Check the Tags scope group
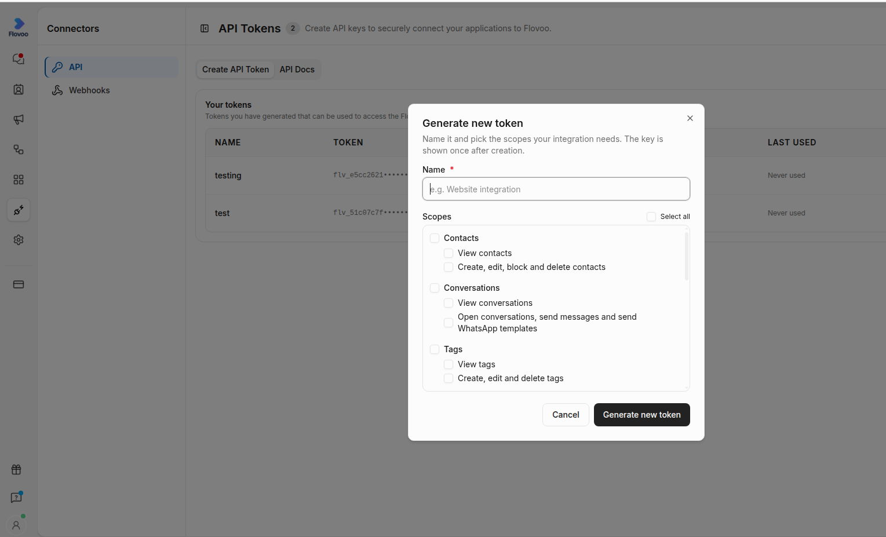886x537 pixels. click(x=435, y=349)
